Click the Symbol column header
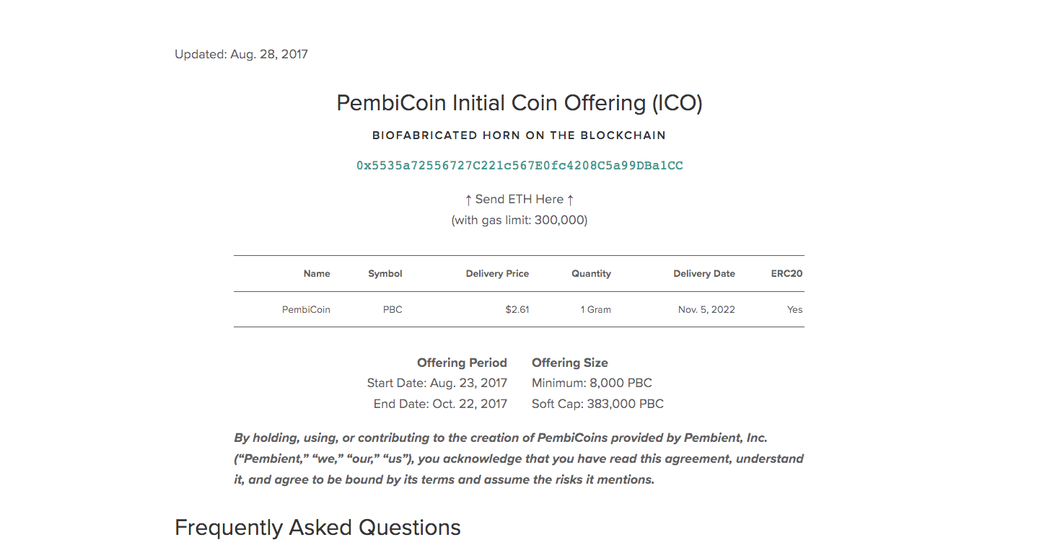1039x545 pixels. pyautogui.click(x=385, y=274)
